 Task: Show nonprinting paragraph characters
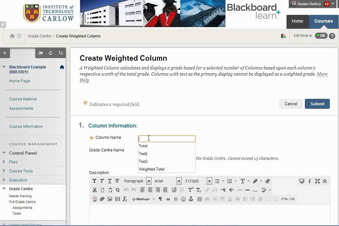tap(160, 199)
